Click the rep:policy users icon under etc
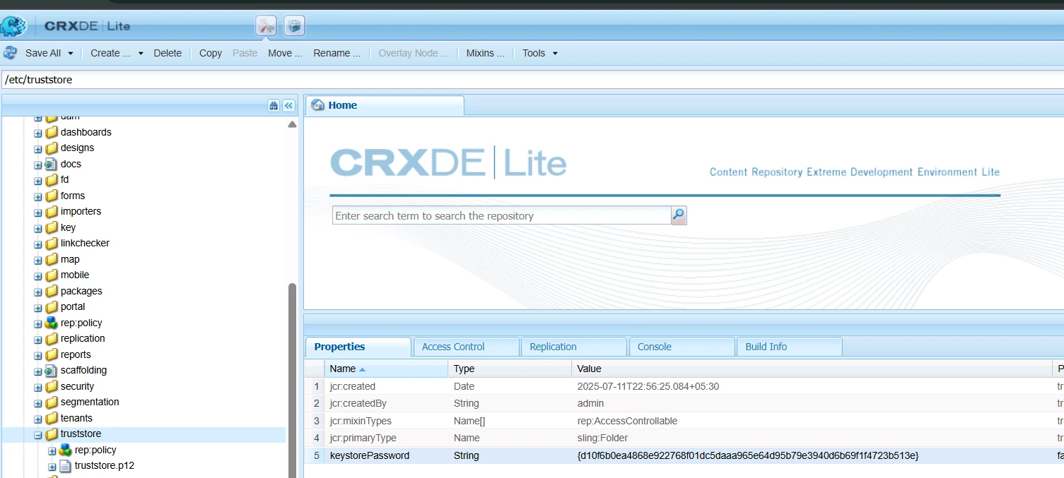 pos(52,323)
